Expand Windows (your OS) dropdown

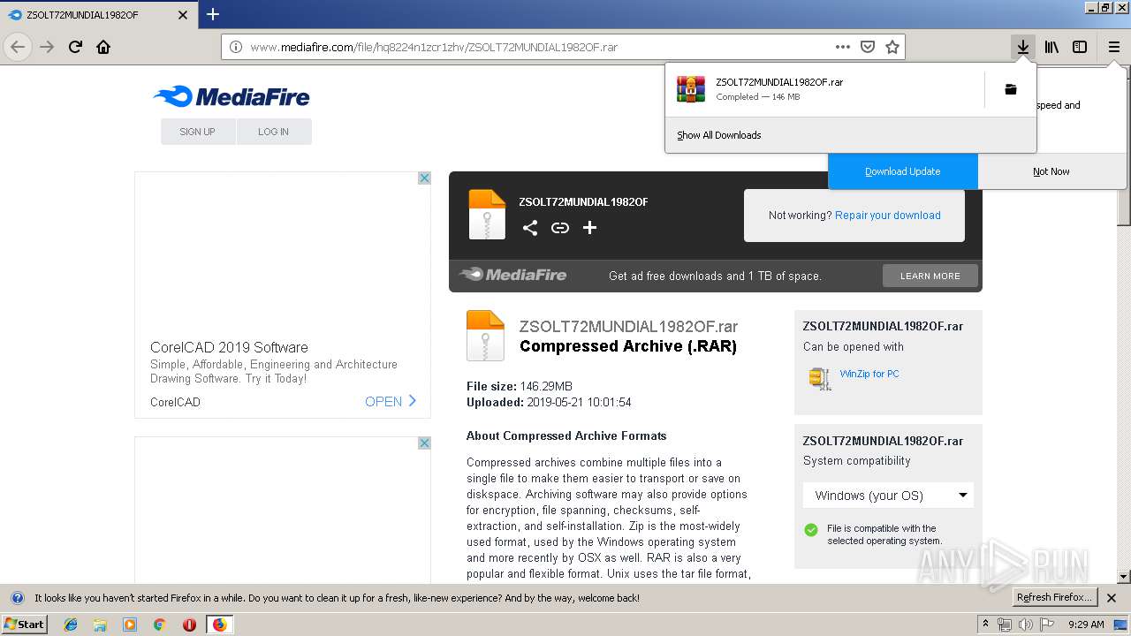tap(888, 495)
